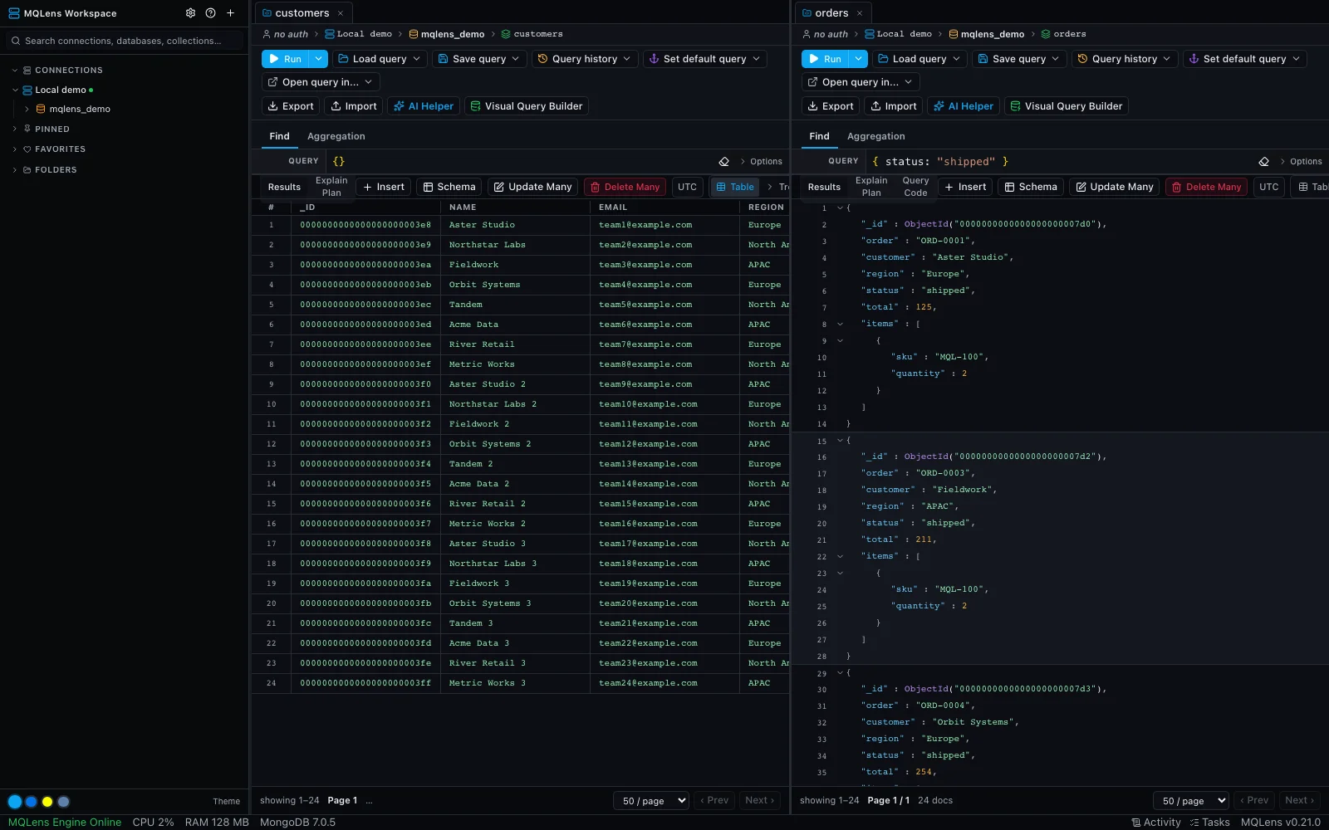The width and height of the screenshot is (1329, 830).
Task: Open Set default query in orders pane
Action: coord(1244,59)
